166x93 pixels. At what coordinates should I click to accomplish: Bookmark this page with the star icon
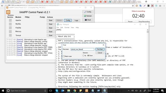[133, 6]
